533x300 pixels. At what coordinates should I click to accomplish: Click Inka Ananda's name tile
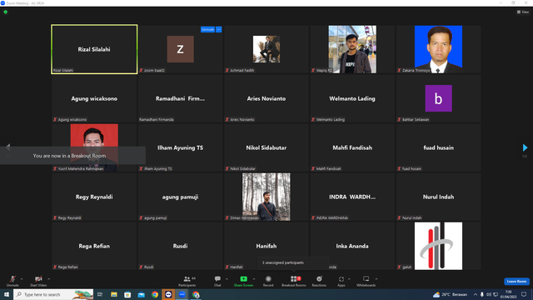352,246
